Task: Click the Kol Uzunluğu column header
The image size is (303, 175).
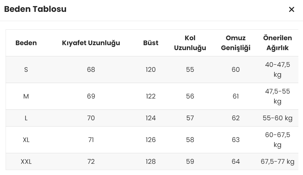Action: click(x=190, y=43)
